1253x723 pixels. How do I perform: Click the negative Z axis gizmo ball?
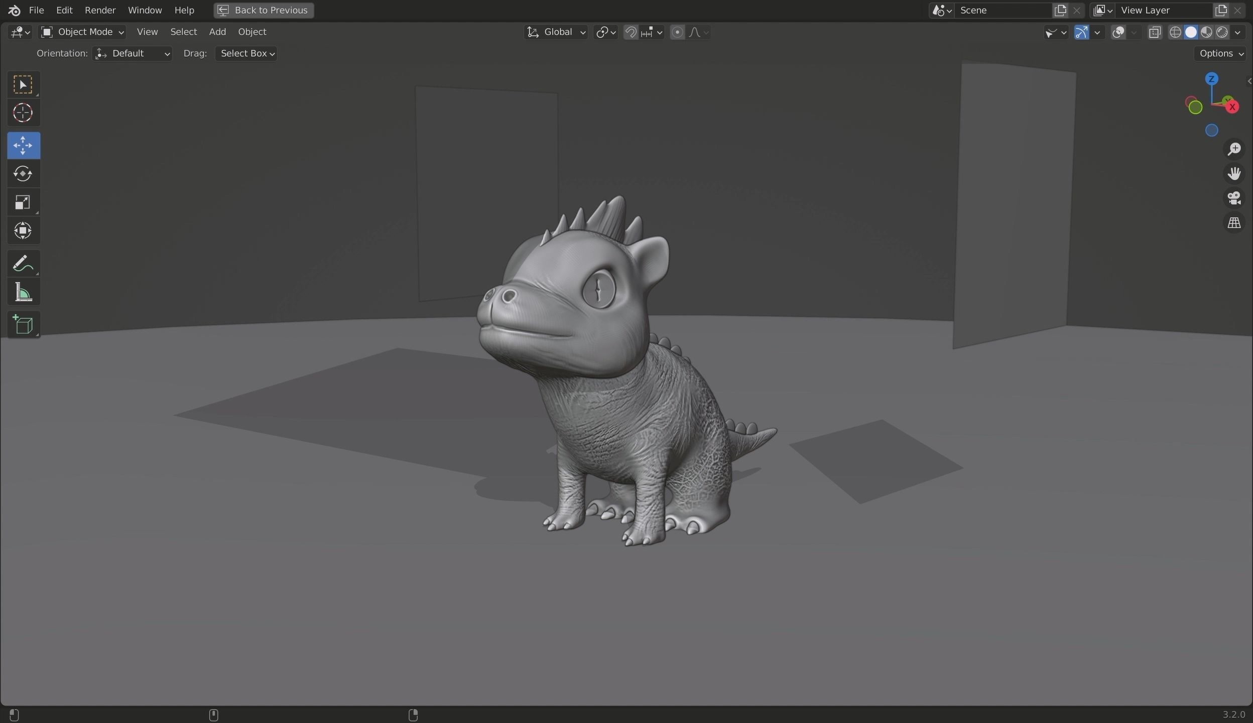tap(1211, 131)
